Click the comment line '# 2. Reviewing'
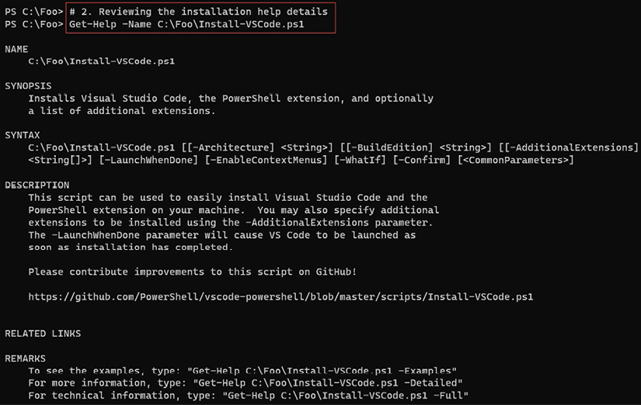Screen dimensions: 641x405 point(198,12)
